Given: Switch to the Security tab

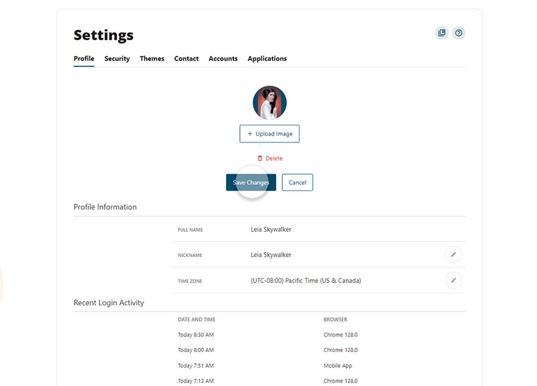Looking at the screenshot, I should point(117,59).
